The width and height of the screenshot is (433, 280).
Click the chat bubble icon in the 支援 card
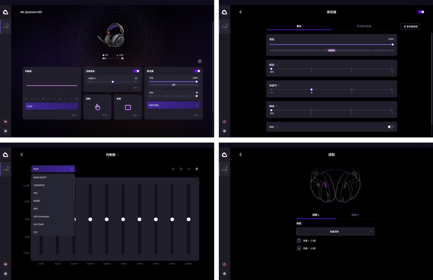click(x=128, y=108)
